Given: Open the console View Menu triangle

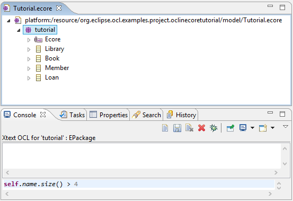Looking at the screenshot, I should click(x=286, y=127).
